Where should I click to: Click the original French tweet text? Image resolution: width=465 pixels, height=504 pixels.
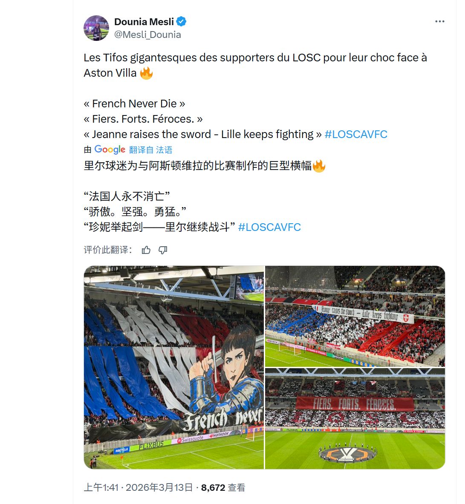tap(255, 96)
